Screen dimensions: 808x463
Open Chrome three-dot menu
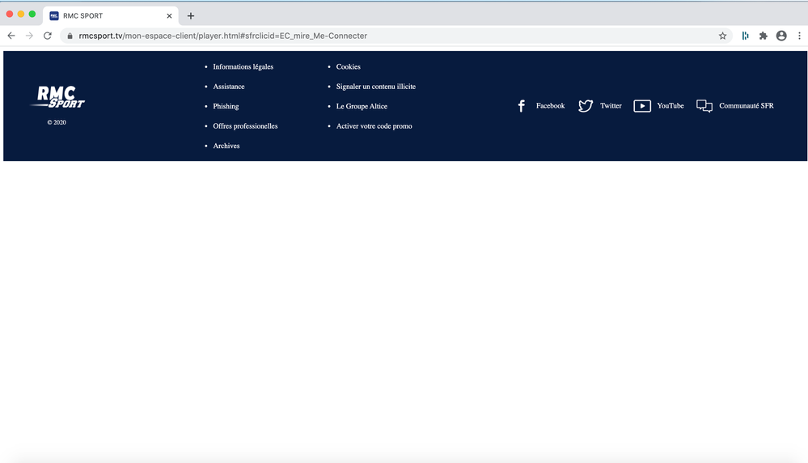(x=799, y=36)
